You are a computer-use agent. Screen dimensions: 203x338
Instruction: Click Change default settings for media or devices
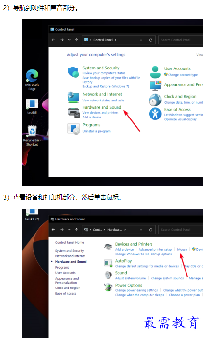[x=147, y=266]
